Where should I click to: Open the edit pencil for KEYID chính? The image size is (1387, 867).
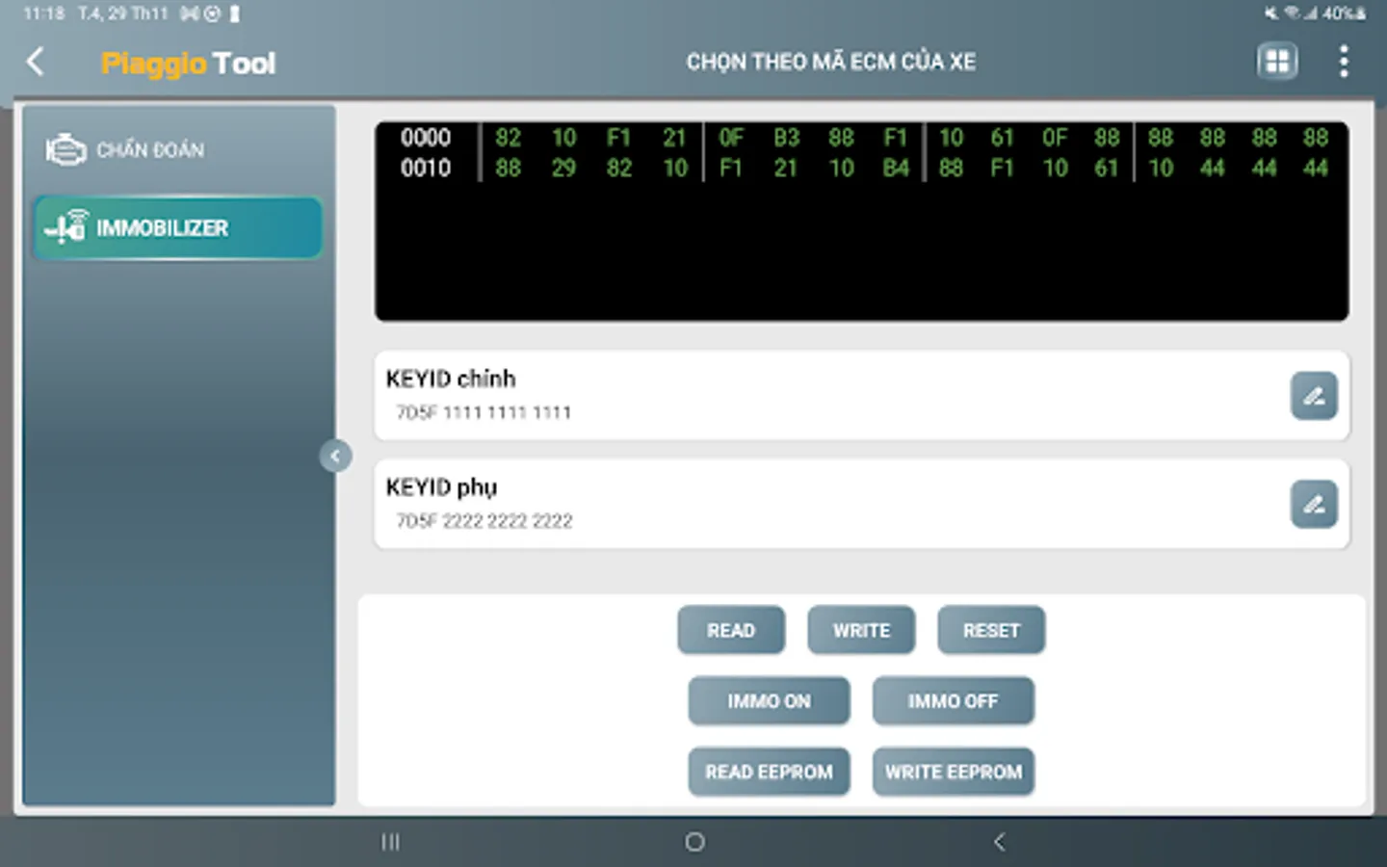point(1314,396)
